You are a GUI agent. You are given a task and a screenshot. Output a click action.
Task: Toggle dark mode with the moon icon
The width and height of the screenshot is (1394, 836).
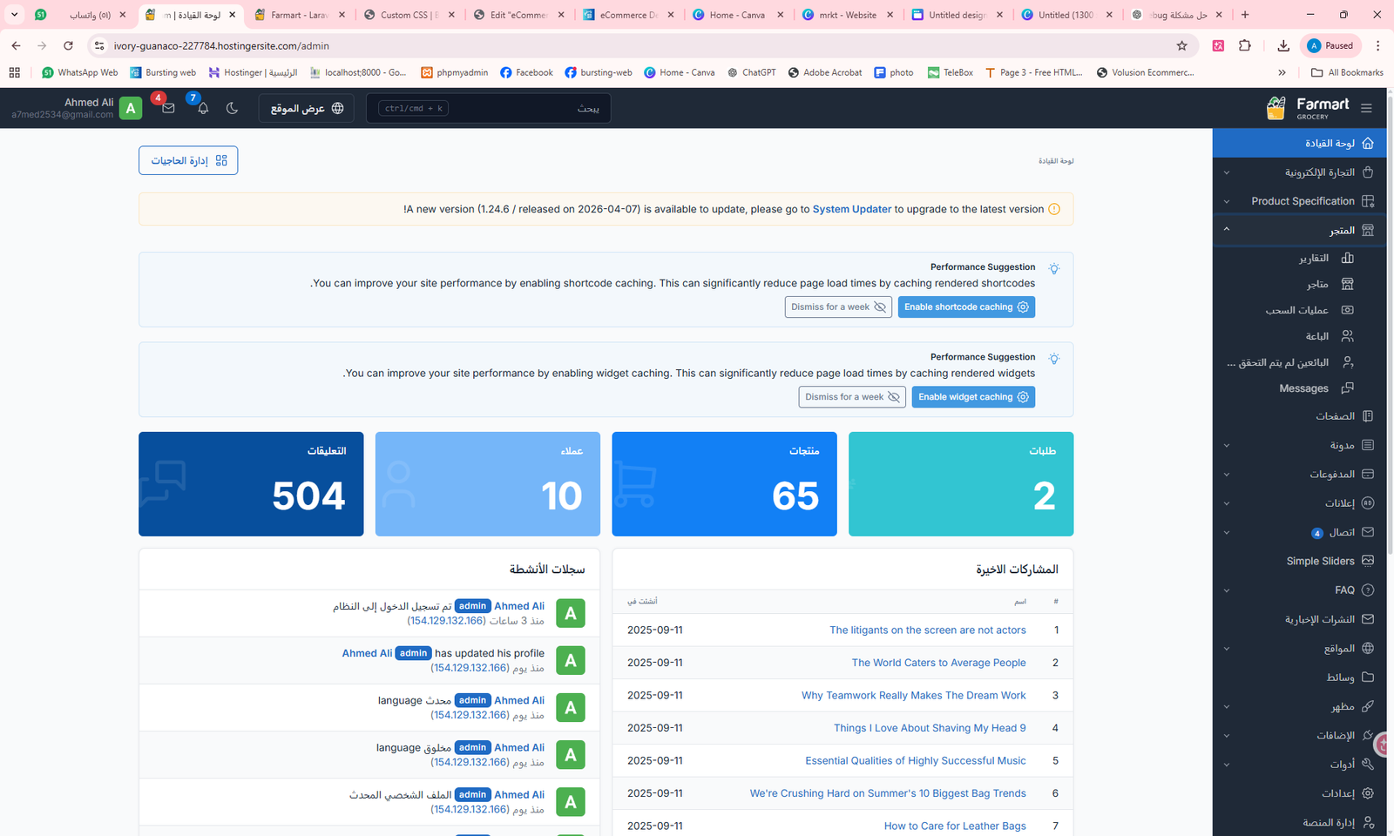click(232, 108)
